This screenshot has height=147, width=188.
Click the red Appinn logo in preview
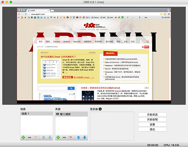(94, 26)
